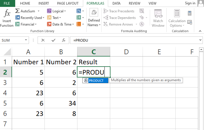Select PRODUCT from the autocomplete list
The width and height of the screenshot is (204, 130).
96,81
